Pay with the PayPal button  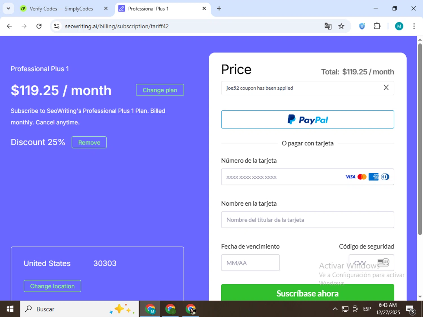tap(307, 119)
